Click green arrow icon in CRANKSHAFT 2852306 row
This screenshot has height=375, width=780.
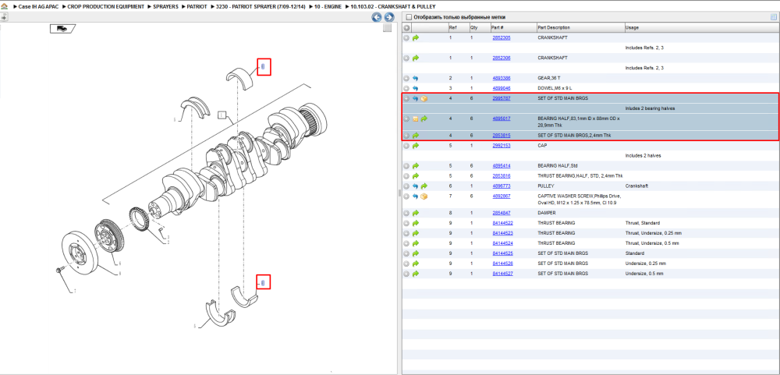pyautogui.click(x=416, y=58)
